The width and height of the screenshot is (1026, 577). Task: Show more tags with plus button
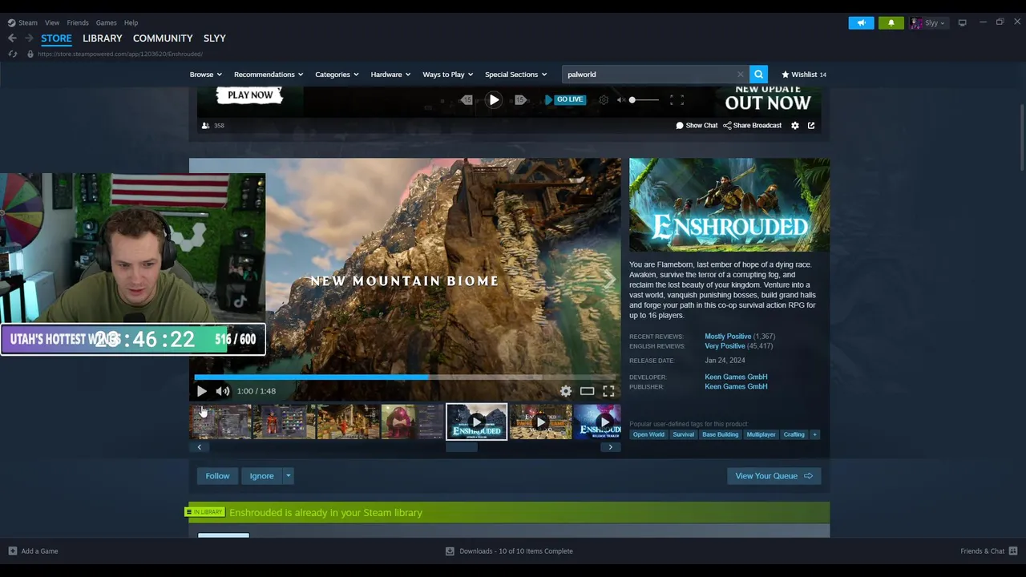(814, 434)
